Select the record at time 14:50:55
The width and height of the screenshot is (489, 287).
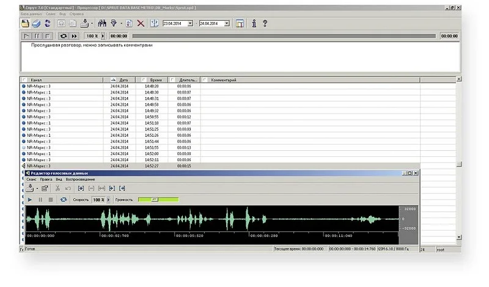pos(152,117)
